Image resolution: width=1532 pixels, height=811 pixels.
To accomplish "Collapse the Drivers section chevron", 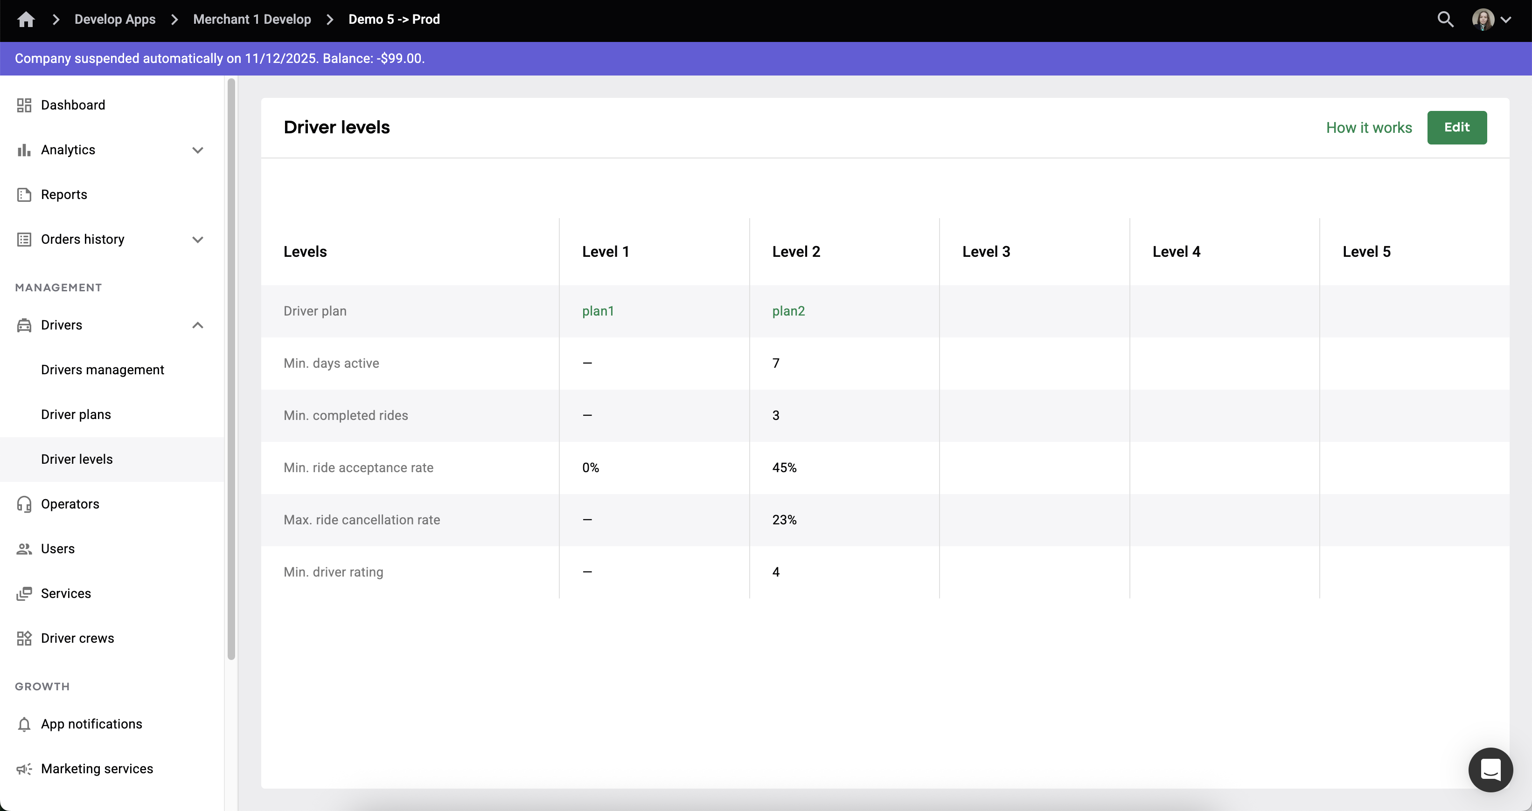I will pyautogui.click(x=198, y=325).
